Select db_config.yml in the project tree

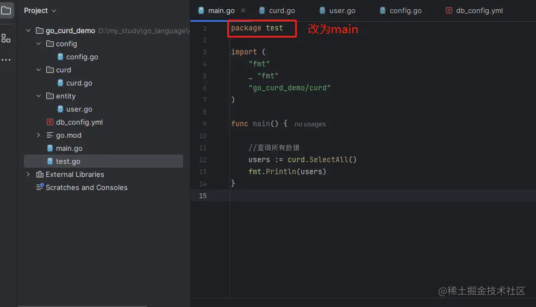[79, 122]
